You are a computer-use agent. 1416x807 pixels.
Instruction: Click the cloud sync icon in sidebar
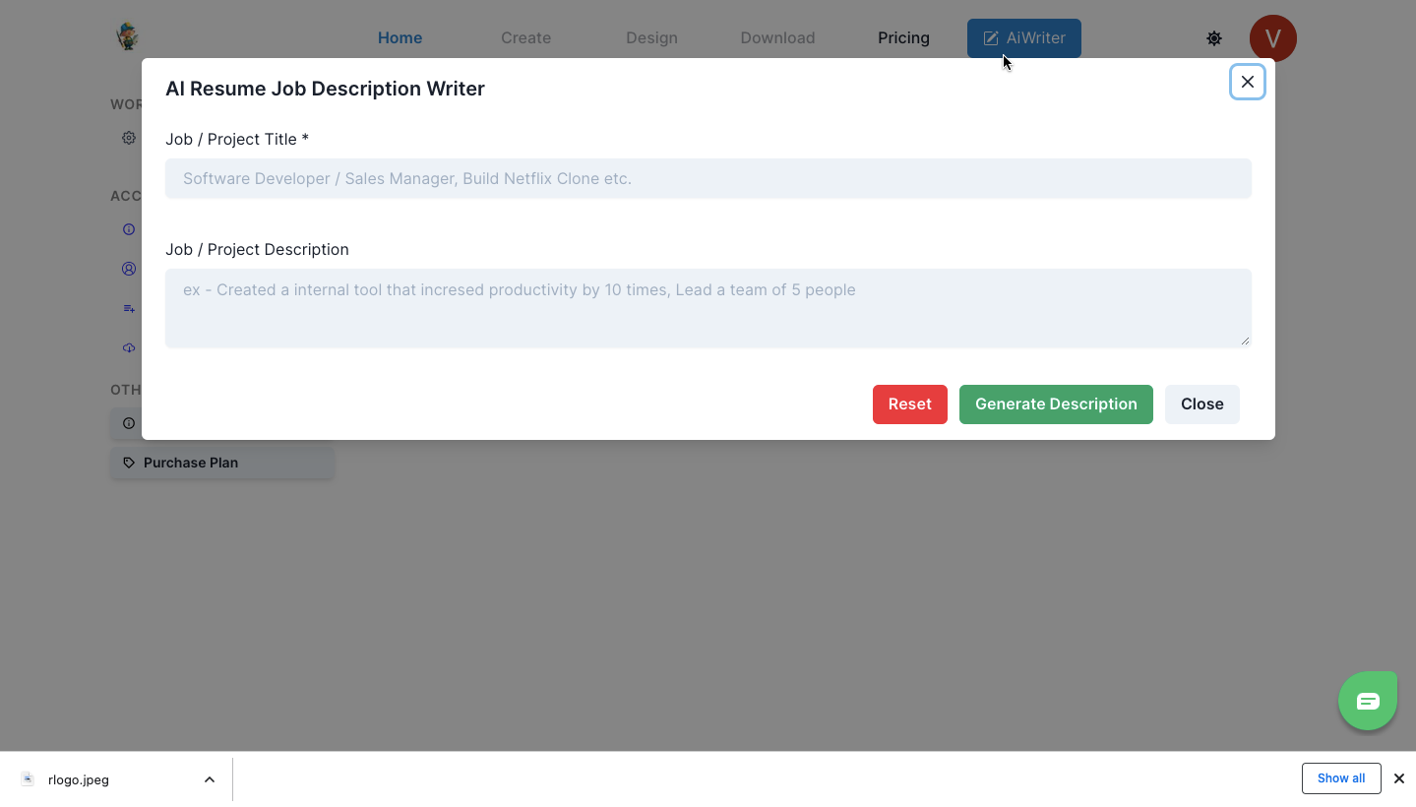128,346
